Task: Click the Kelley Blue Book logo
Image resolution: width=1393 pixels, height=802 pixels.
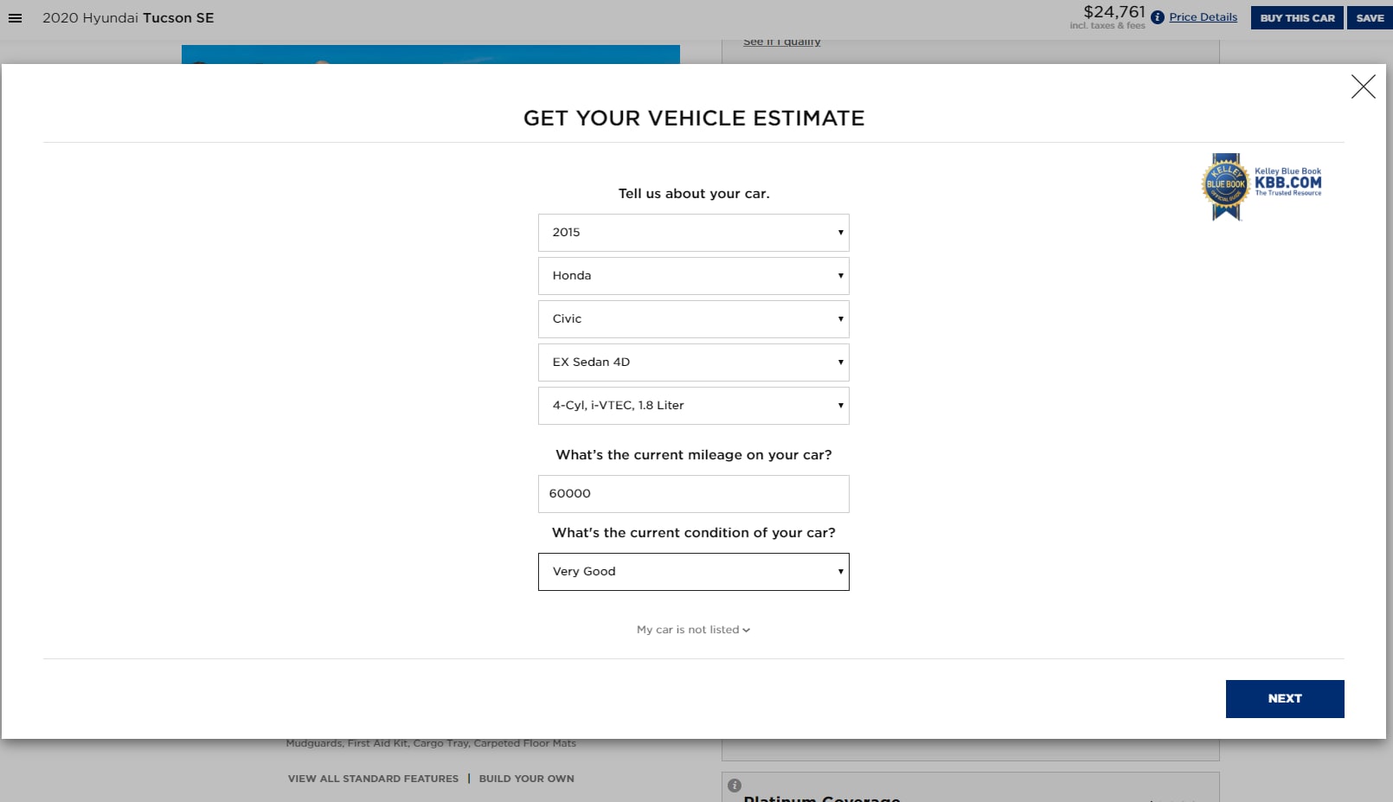Action: [x=1261, y=186]
